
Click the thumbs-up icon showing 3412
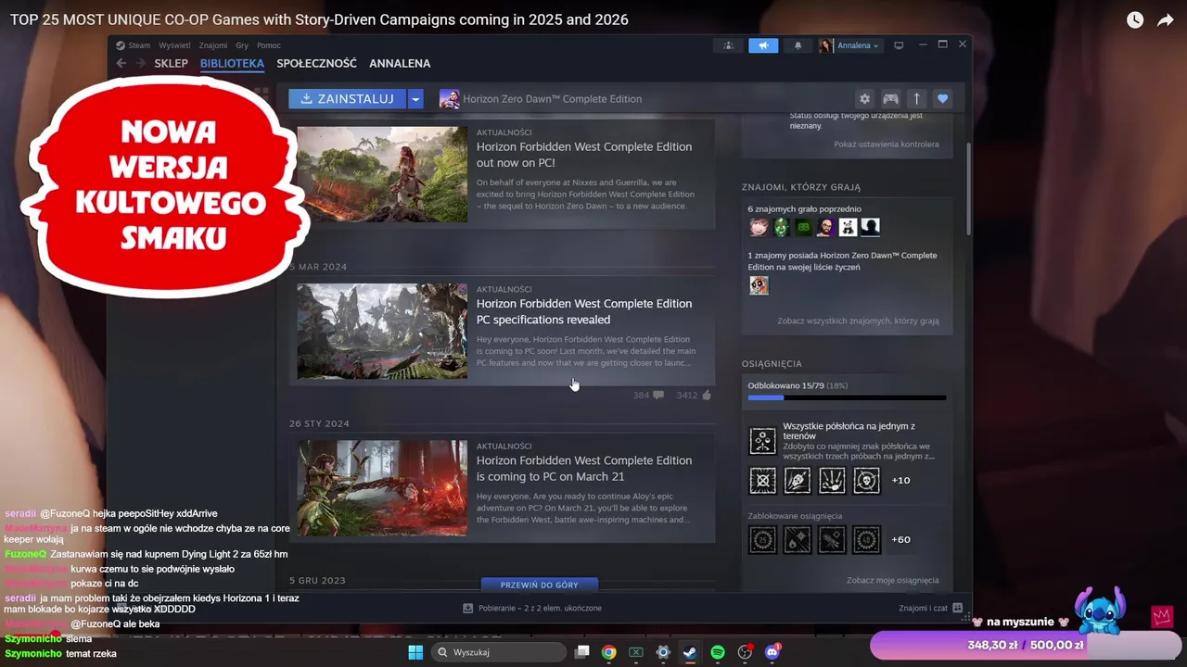[707, 395]
